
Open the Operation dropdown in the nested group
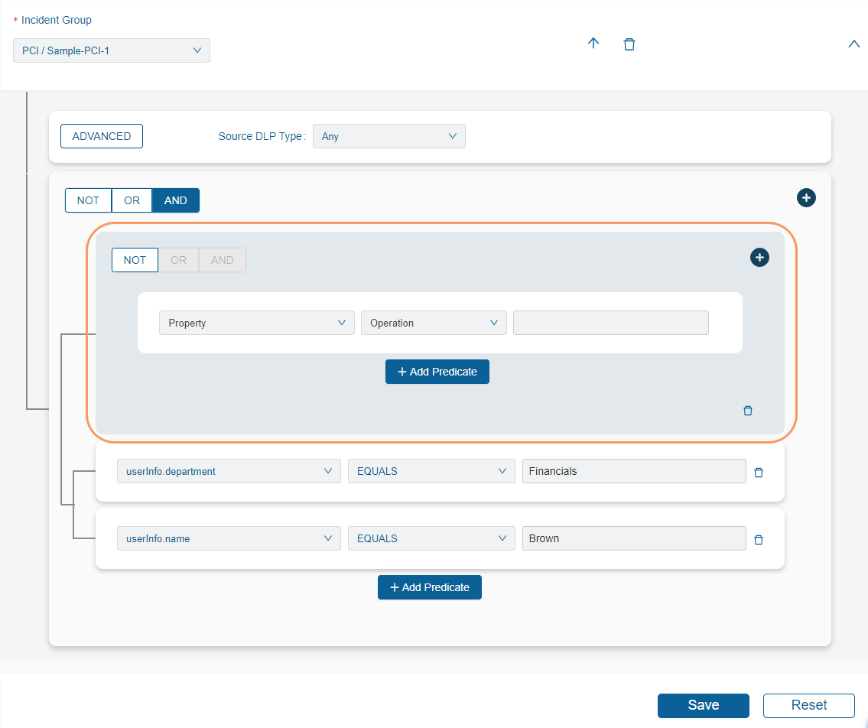(434, 322)
